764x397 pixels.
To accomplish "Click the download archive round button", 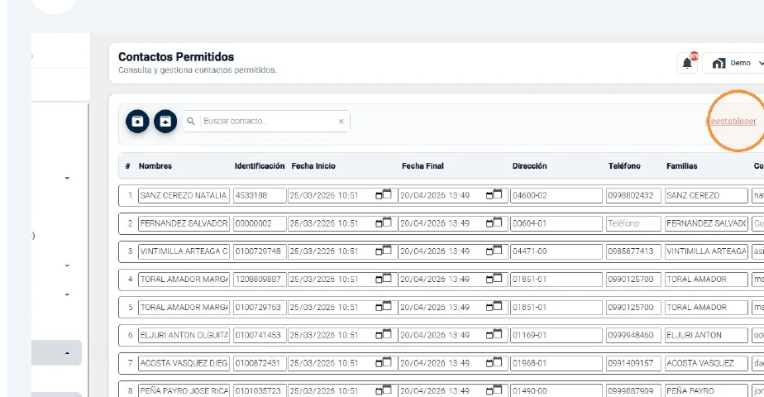I will [x=137, y=122].
